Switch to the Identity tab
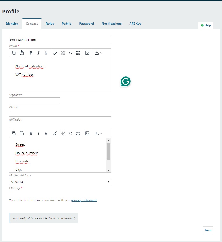Viewport: 222px width, 242px height. [x=12, y=24]
